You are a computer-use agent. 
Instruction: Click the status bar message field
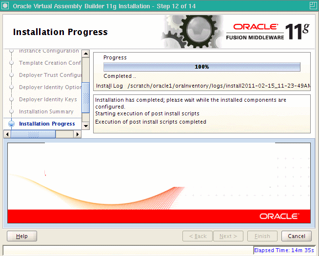(x=128, y=250)
